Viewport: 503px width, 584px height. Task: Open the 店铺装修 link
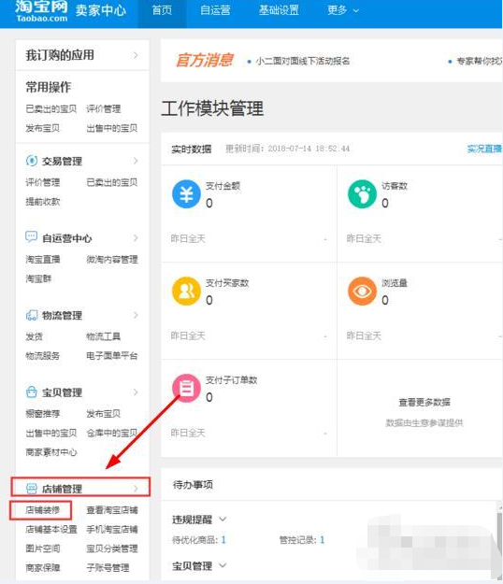pyautogui.click(x=42, y=510)
